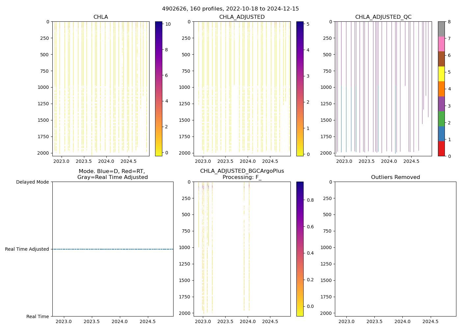Click the 'Delayed Mode' y-axis label
This screenshot has width=461, height=329.
(32, 182)
